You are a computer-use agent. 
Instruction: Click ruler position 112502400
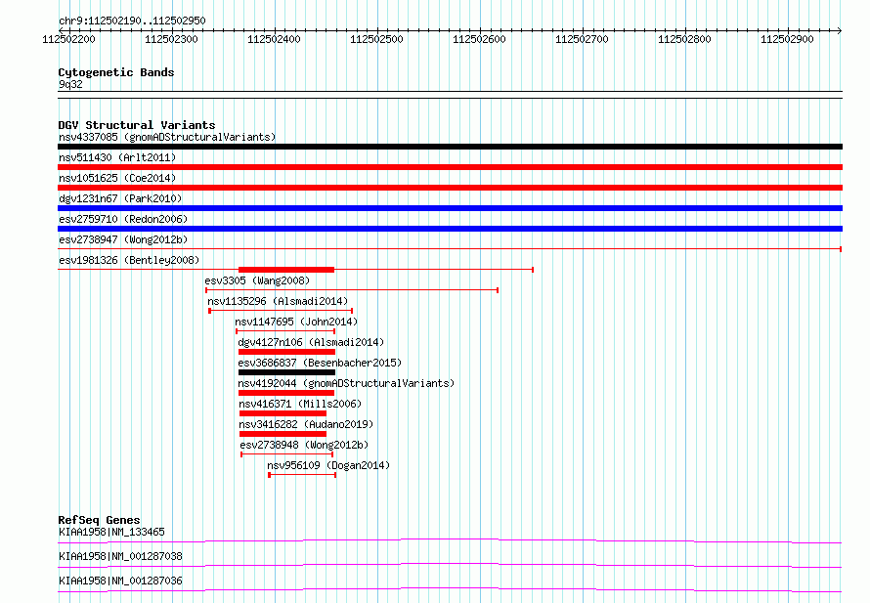pyautogui.click(x=274, y=39)
